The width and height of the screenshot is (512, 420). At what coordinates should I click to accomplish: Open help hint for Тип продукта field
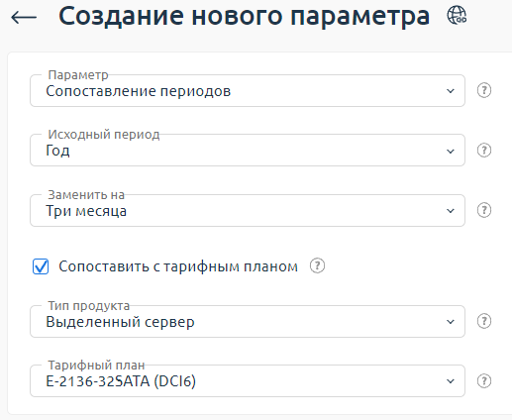(484, 321)
